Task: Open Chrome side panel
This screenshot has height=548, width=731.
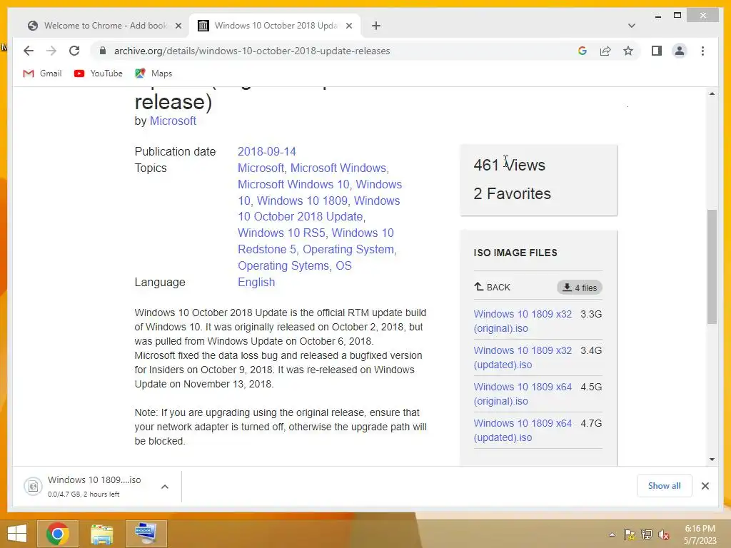Action: tap(657, 51)
